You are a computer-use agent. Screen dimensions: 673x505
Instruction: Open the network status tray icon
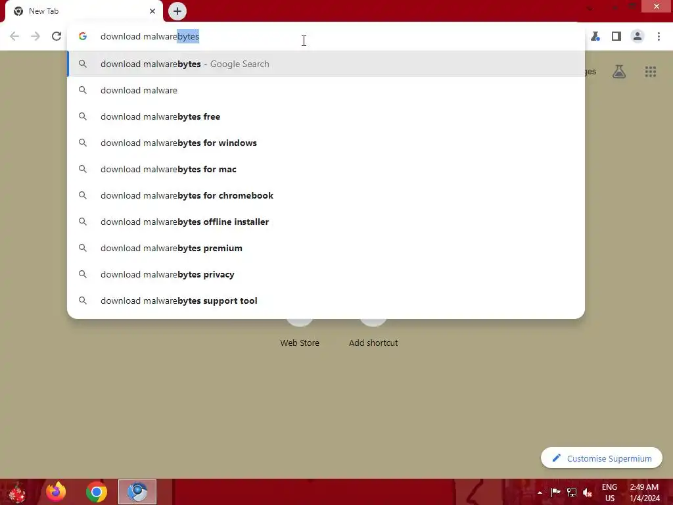point(571,492)
